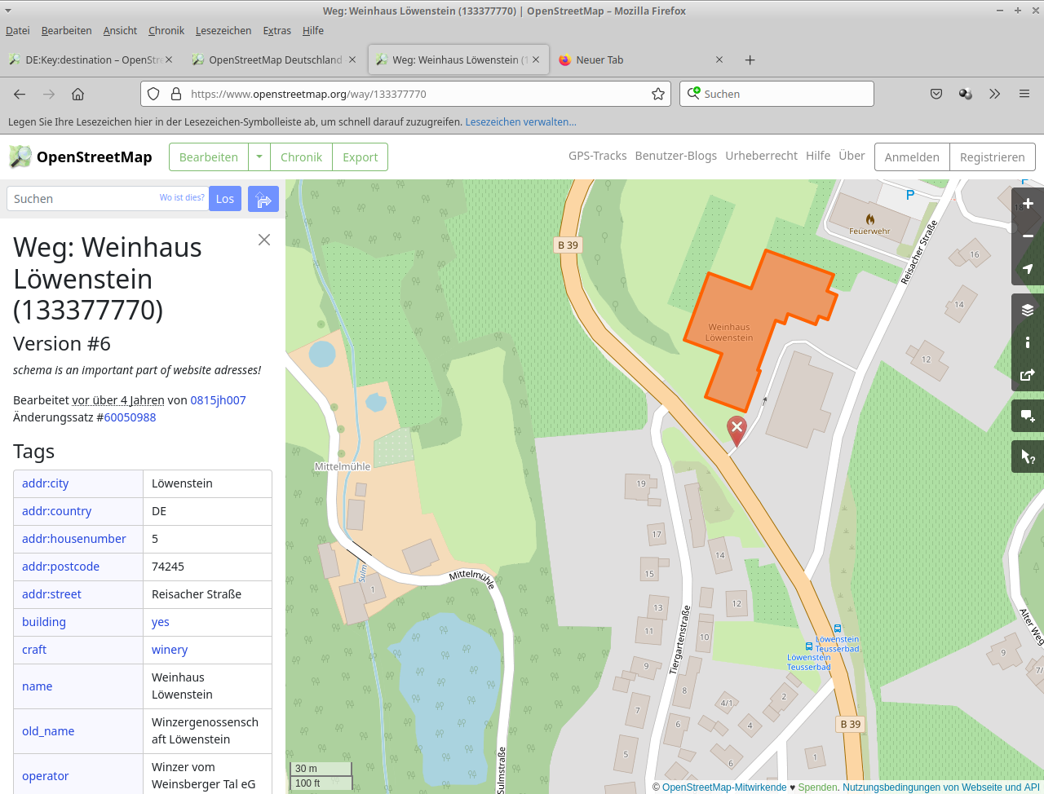Open the map key info panel
This screenshot has height=794, width=1044.
click(1028, 342)
